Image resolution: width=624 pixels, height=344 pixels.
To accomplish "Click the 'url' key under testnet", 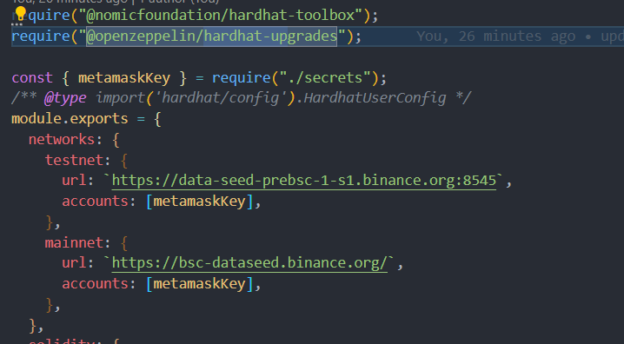I will point(74,181).
